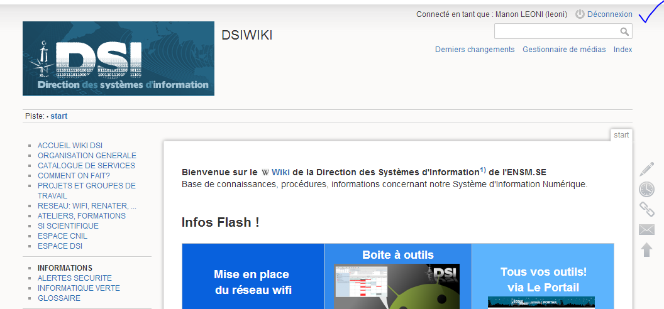Go to ALERTES SECURITE page
664x309 pixels.
point(74,278)
